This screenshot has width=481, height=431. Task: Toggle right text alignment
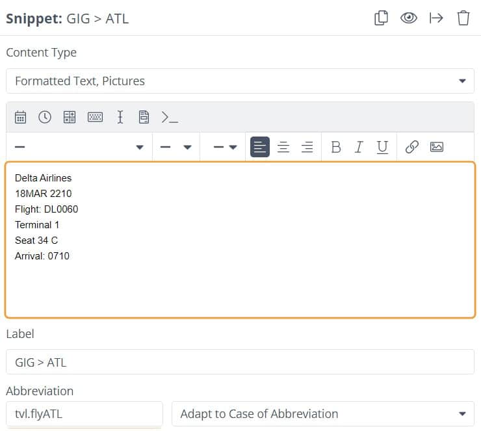click(x=307, y=147)
